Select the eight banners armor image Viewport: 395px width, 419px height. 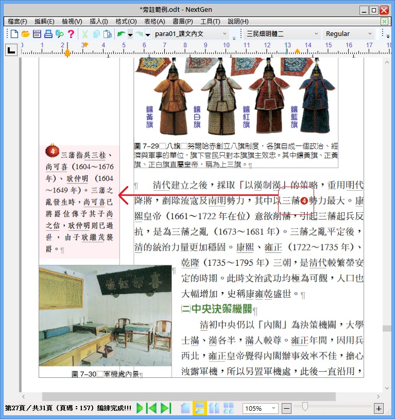click(236, 98)
